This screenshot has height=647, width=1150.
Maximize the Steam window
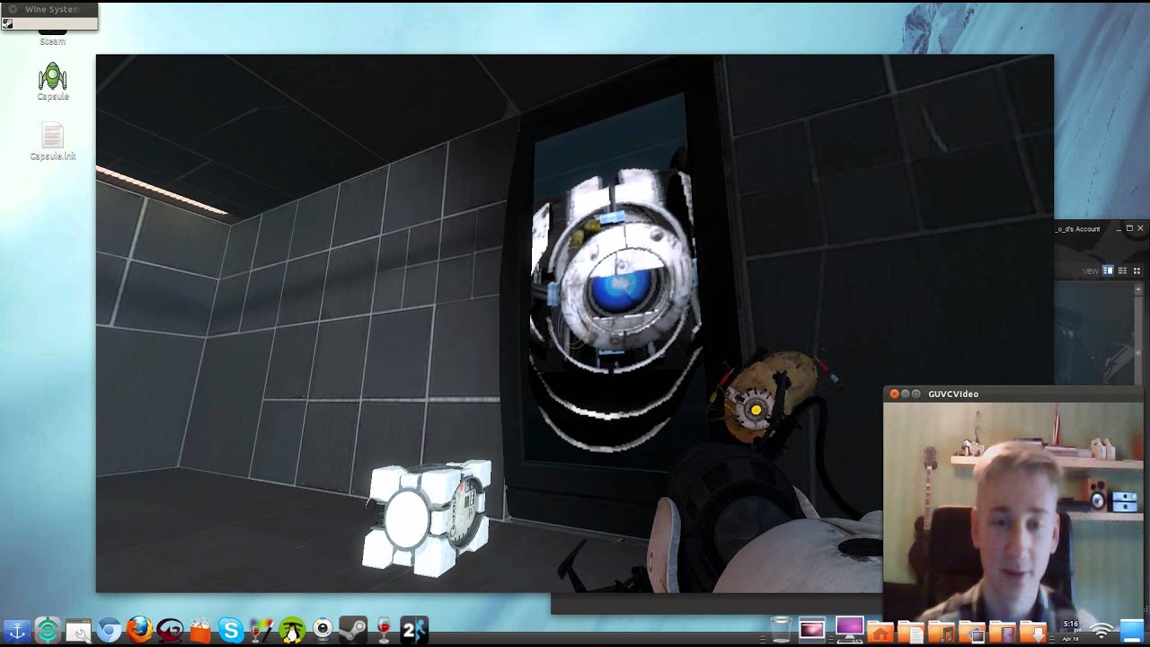click(1129, 228)
